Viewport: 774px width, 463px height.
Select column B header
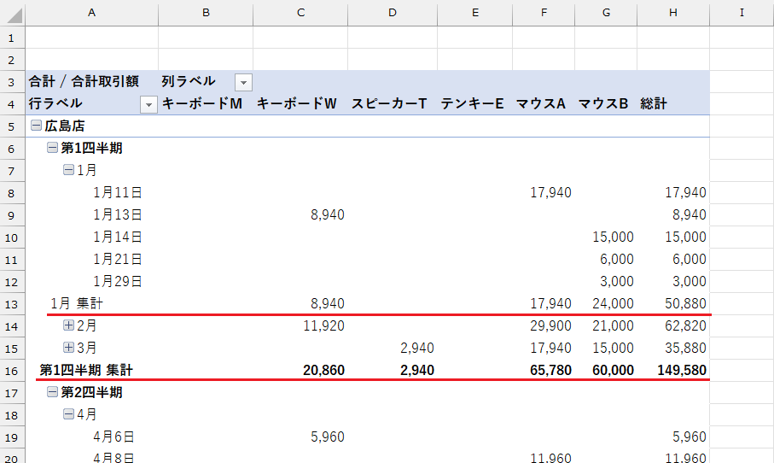point(206,13)
